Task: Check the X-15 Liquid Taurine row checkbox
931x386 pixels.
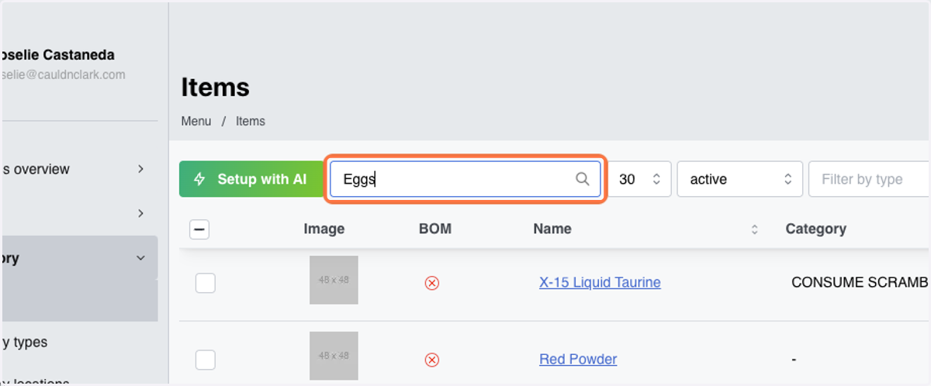Action: click(x=205, y=283)
